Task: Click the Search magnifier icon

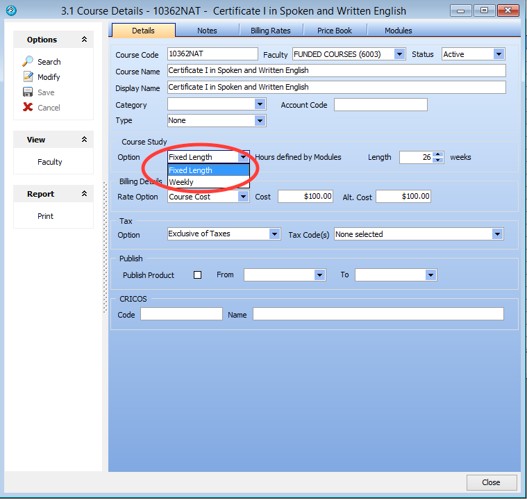Action: tap(28, 62)
